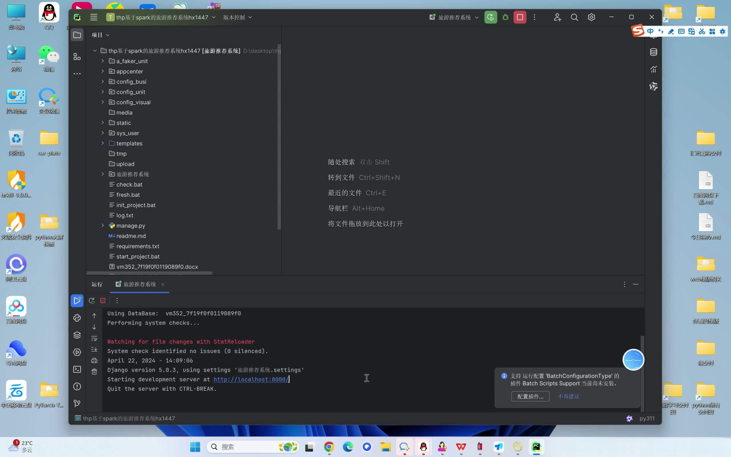
Task: Rerun the server from run panel toolbar
Action: (x=92, y=300)
